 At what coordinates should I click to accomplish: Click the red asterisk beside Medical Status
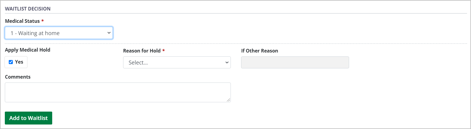coord(43,21)
